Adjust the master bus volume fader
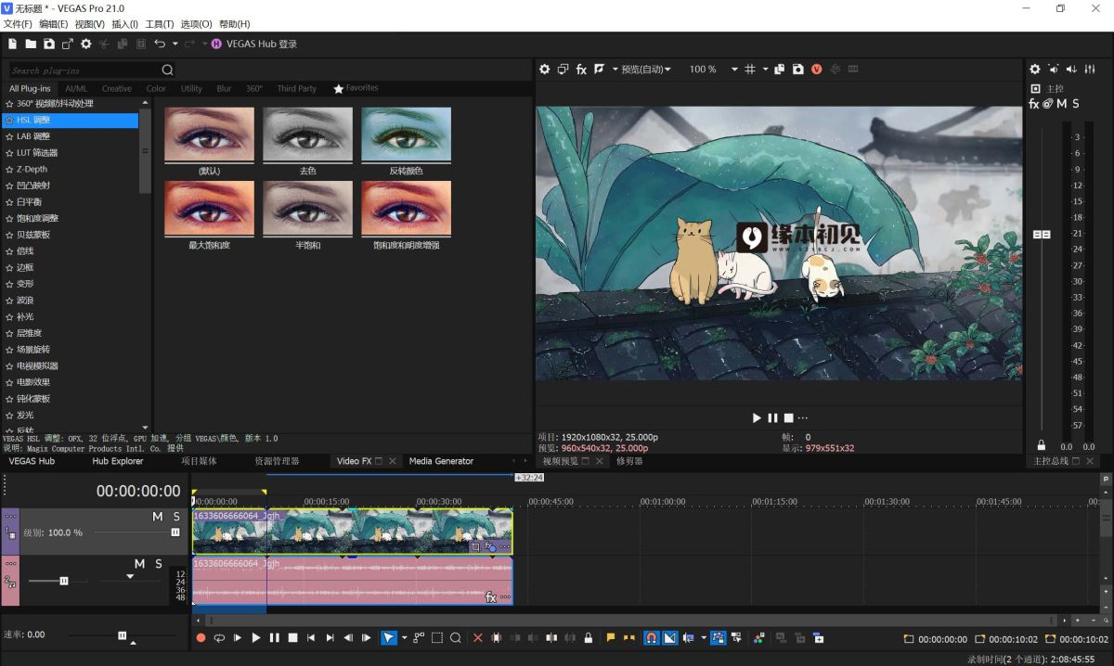The width and height of the screenshot is (1114, 666). (1042, 235)
